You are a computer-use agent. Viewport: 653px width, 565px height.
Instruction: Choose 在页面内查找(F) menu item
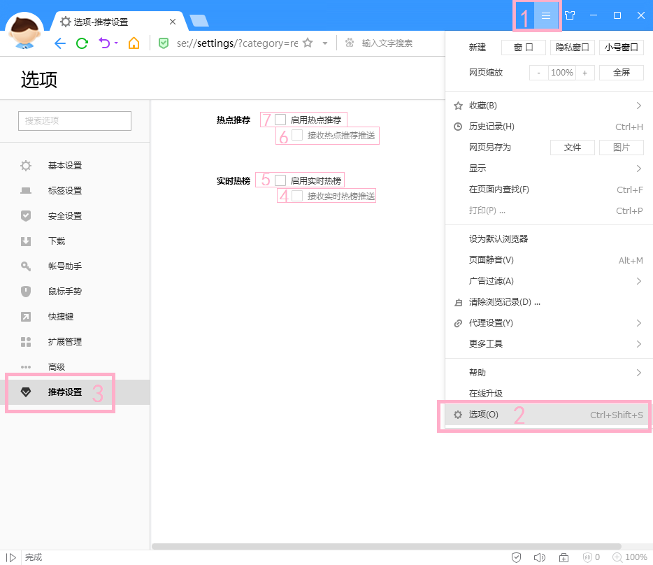(x=549, y=189)
